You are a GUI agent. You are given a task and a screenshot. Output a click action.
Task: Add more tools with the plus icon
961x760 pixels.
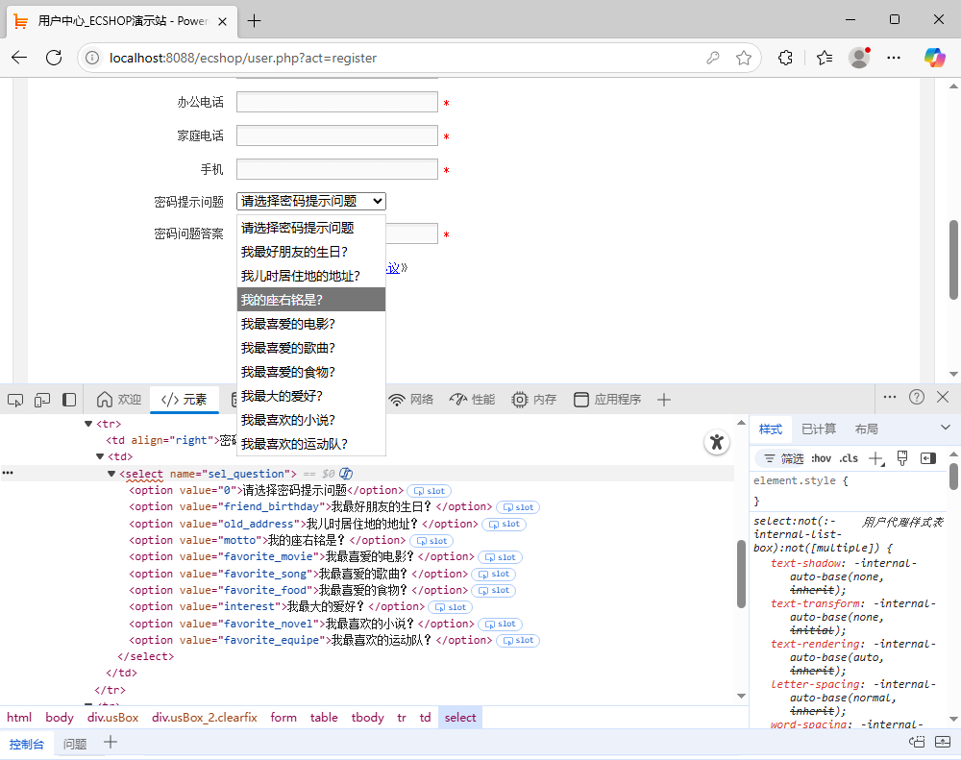tap(664, 400)
